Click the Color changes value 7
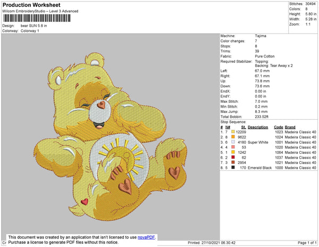319x247 pixels. click(256, 41)
